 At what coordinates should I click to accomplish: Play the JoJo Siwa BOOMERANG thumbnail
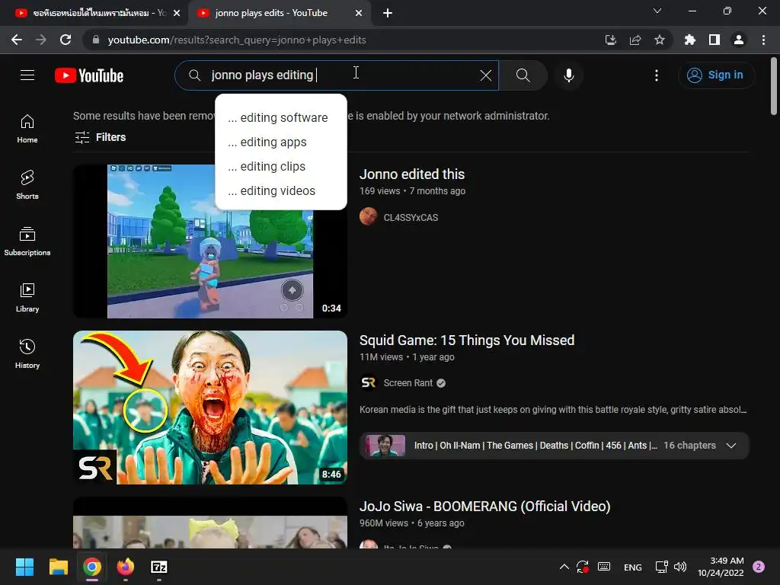(x=210, y=523)
